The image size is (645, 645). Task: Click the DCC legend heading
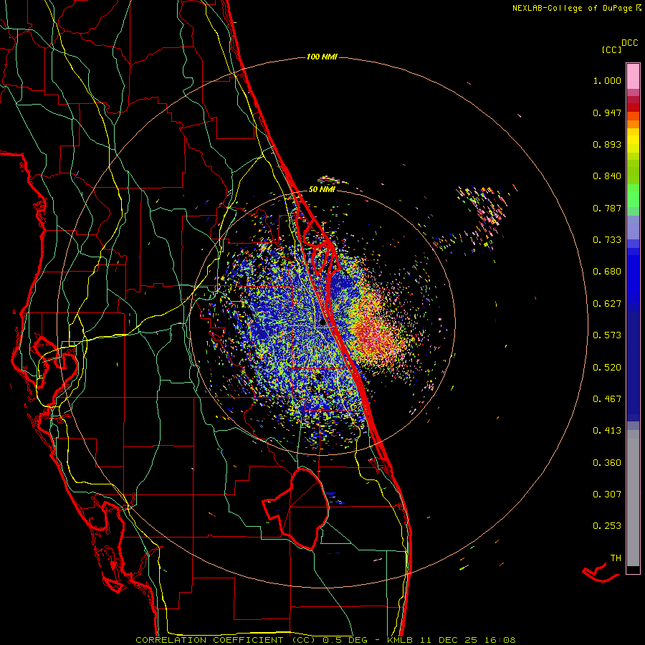coord(630,43)
